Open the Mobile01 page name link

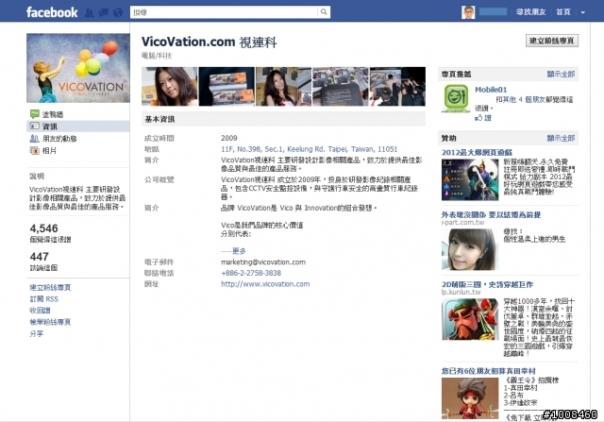491,90
